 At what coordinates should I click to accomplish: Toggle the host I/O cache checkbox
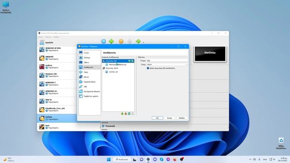148,68
